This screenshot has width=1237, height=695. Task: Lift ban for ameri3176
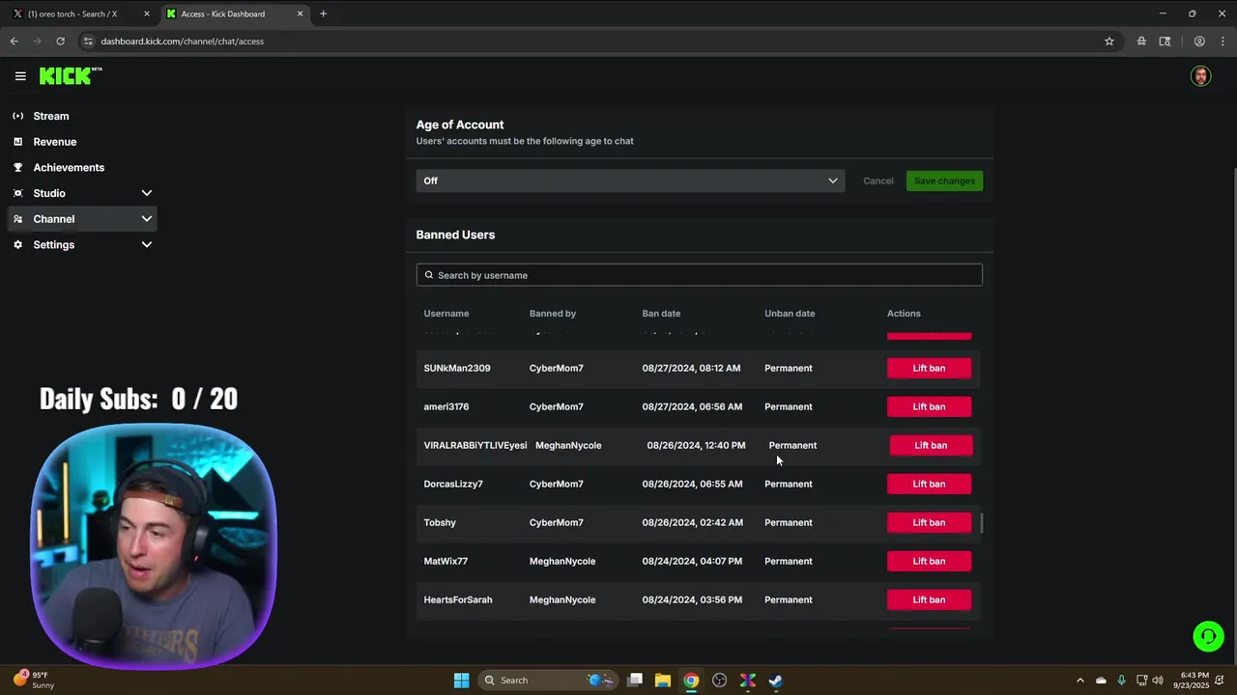click(929, 406)
